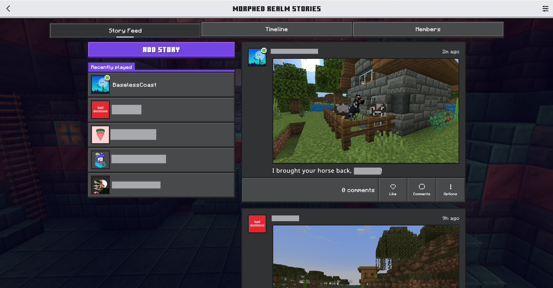Switch to the Story Feed tab
Image resolution: width=553 pixels, height=288 pixels.
pos(125,31)
